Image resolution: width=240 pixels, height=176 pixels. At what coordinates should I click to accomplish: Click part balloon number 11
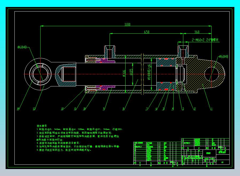[75, 109]
